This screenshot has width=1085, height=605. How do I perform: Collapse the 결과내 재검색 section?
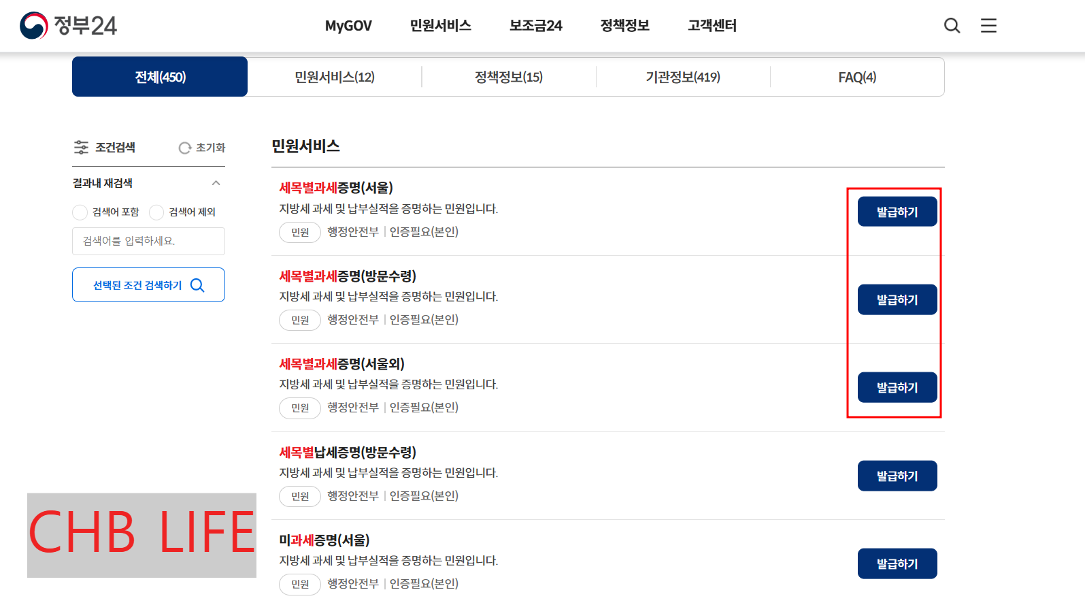tap(216, 182)
